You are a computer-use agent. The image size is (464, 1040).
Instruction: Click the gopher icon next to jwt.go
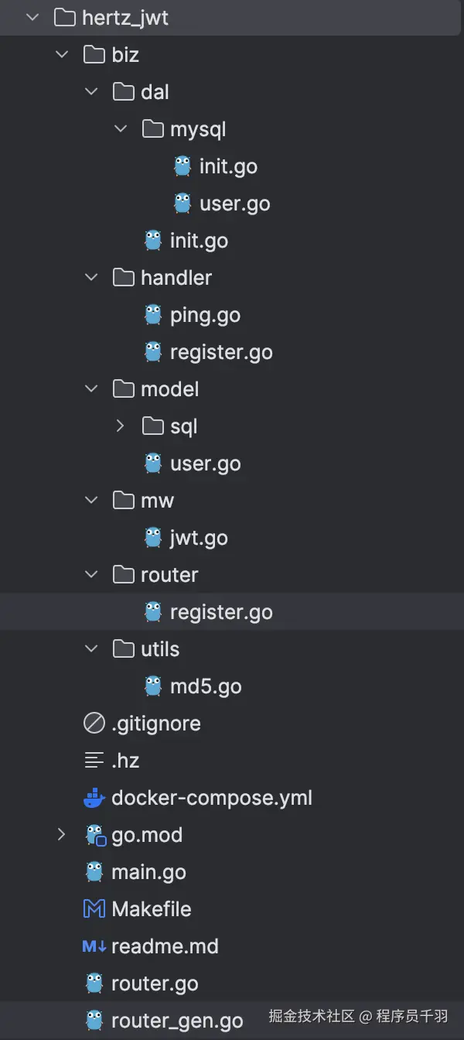(153, 538)
